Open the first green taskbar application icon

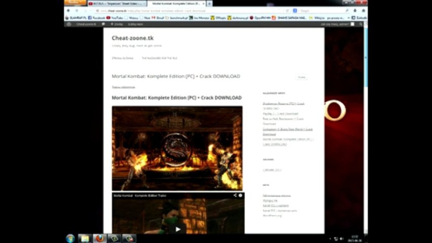tap(115, 238)
